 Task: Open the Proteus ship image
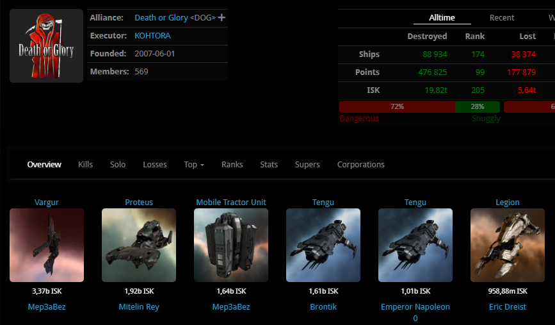click(139, 245)
